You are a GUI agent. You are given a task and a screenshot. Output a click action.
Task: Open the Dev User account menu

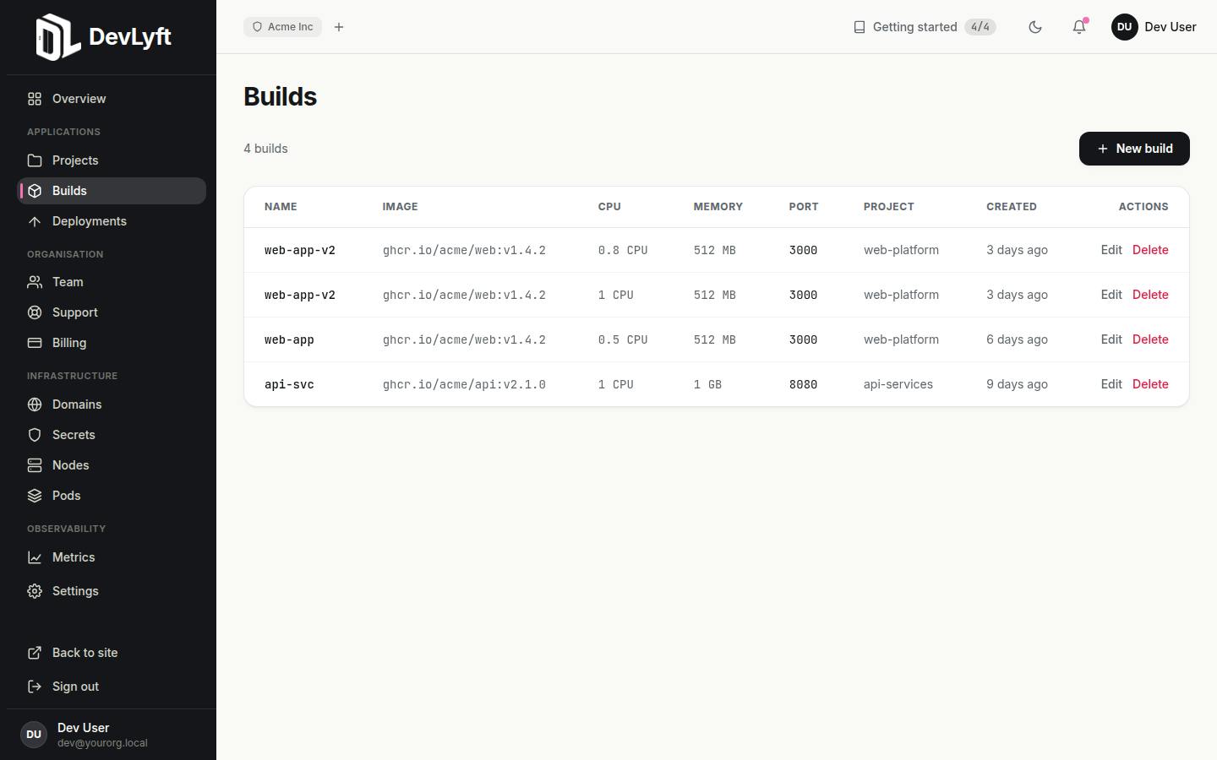point(1154,27)
